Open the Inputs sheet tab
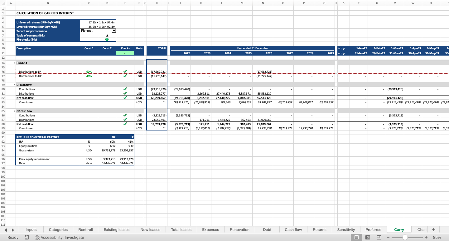 pyautogui.click(x=31, y=230)
